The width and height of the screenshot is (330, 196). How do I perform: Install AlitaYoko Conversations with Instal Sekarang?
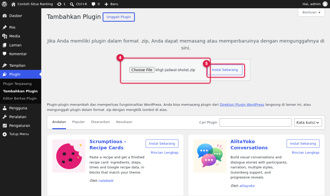(303, 144)
